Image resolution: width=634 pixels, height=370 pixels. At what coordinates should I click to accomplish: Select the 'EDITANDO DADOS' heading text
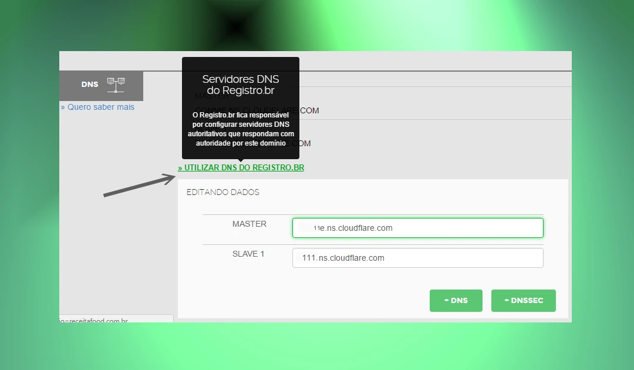tap(223, 192)
